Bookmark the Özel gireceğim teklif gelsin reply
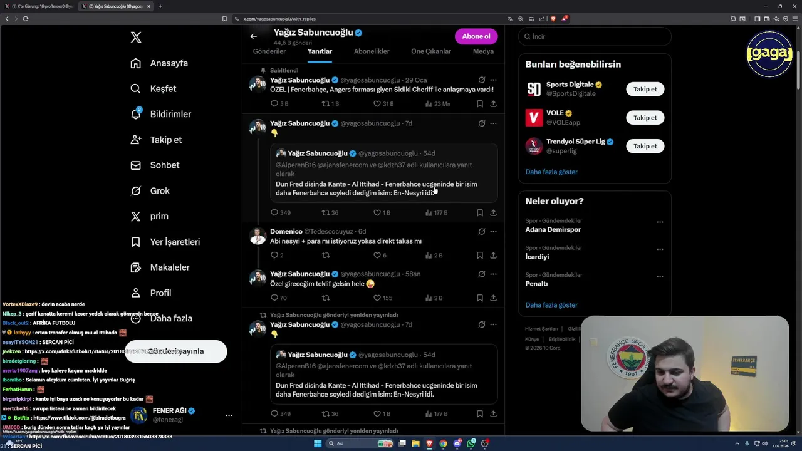This screenshot has width=802, height=451. [480, 298]
